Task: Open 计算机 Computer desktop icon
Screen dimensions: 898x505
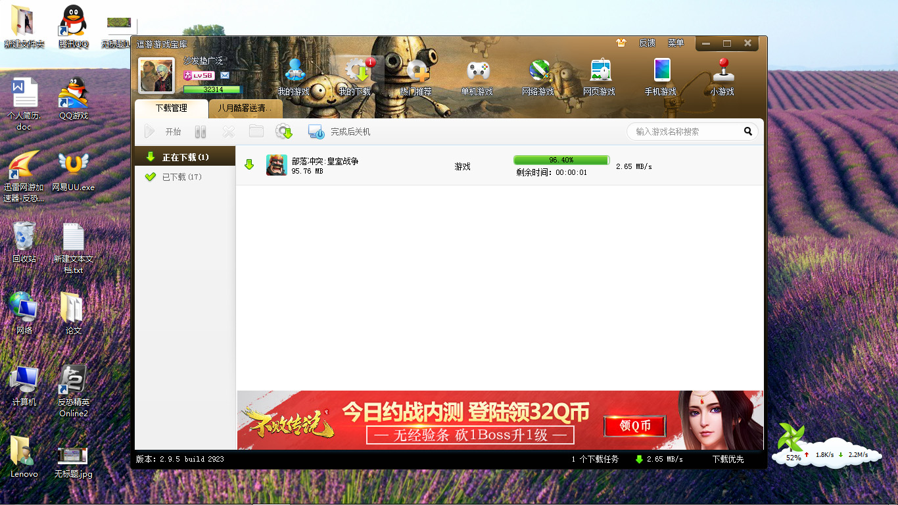Action: click(24, 385)
